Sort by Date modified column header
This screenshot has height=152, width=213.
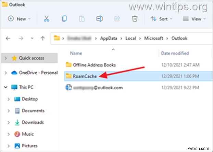[x=175, y=53]
